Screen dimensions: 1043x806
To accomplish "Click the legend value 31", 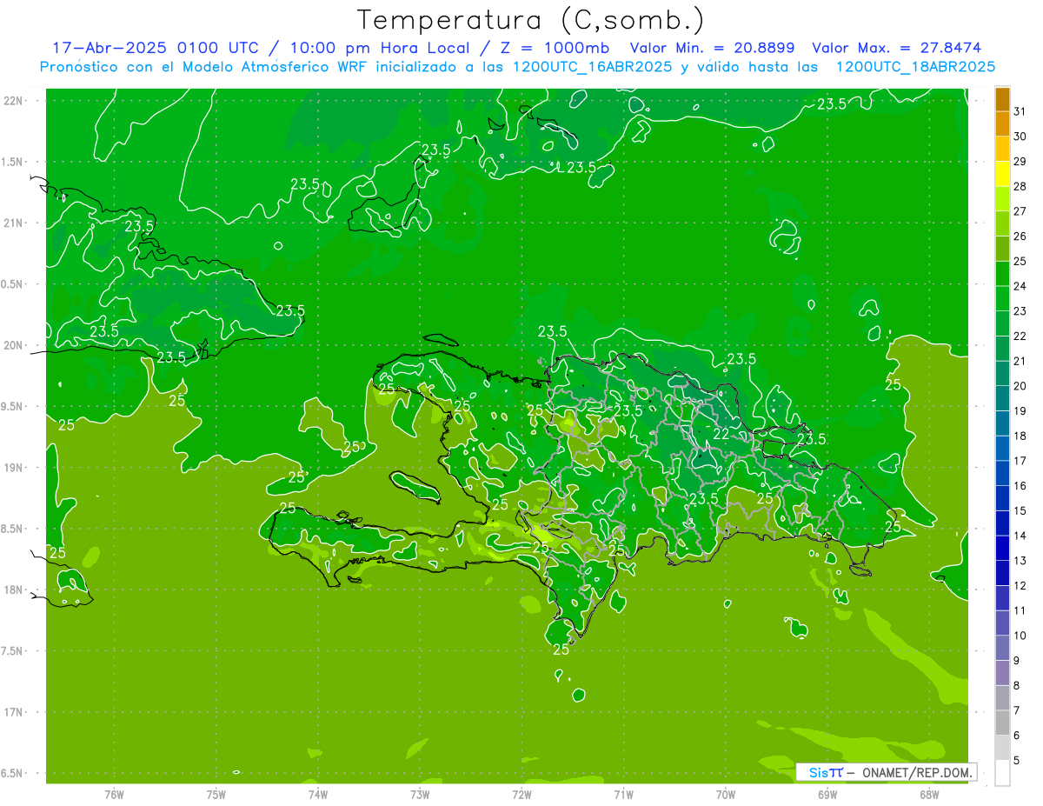I will click(1020, 111).
